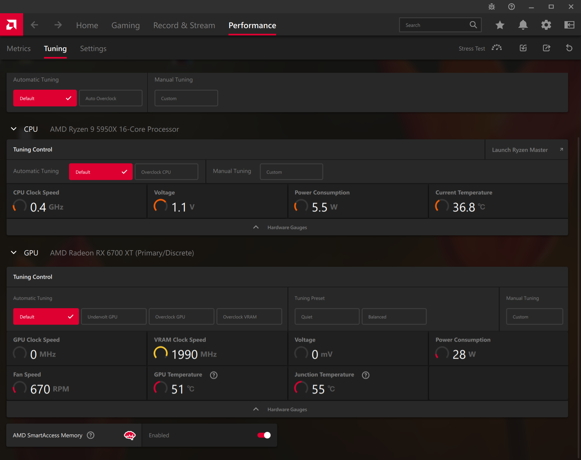
Task: Disable AMD SmartAccess Memory toggle
Action: point(264,435)
